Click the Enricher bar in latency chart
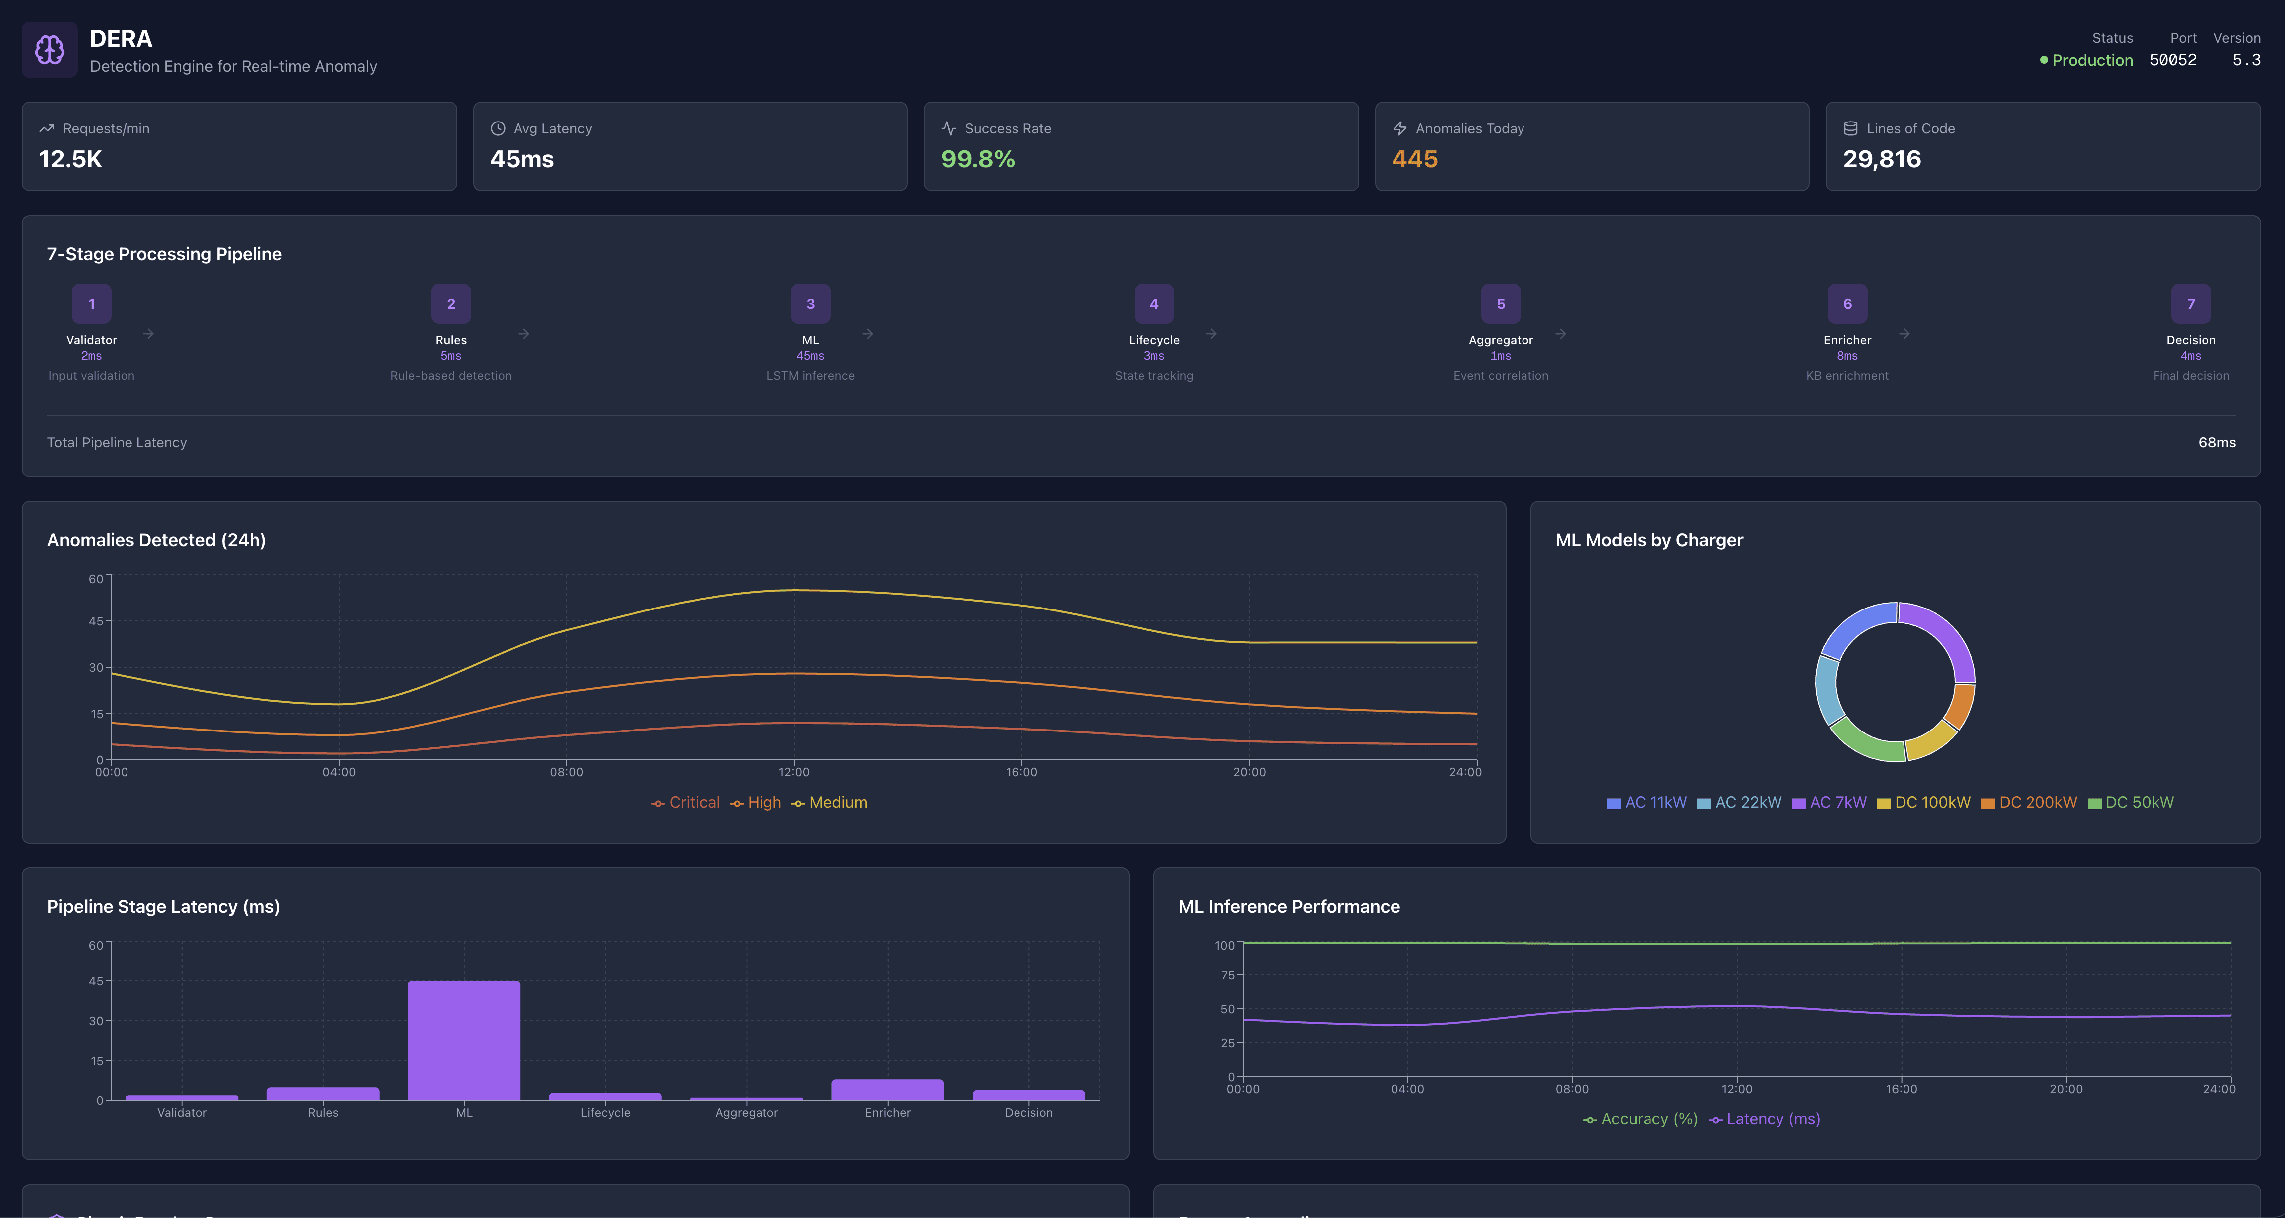Viewport: 2285px width, 1218px height. pos(887,1090)
